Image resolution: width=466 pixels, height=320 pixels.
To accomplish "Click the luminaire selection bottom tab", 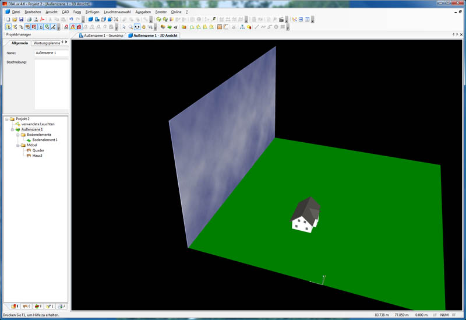I will [50, 306].
